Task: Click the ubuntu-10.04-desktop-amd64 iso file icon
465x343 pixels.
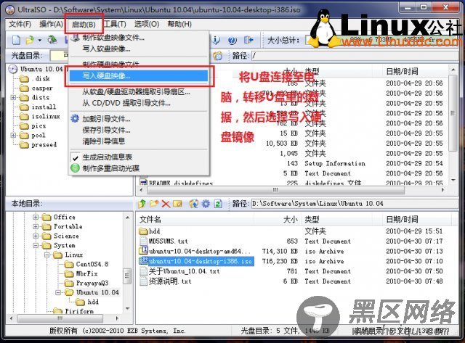Action: [x=144, y=251]
